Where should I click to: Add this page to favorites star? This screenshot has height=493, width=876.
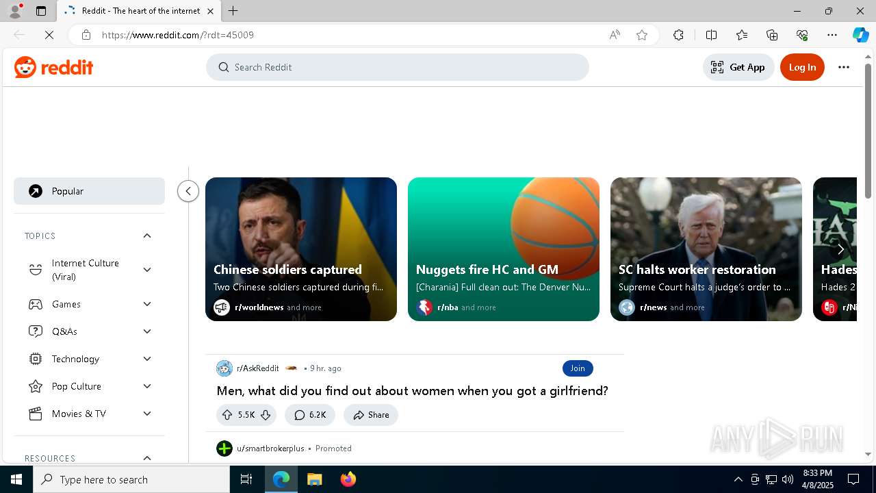[x=642, y=35]
